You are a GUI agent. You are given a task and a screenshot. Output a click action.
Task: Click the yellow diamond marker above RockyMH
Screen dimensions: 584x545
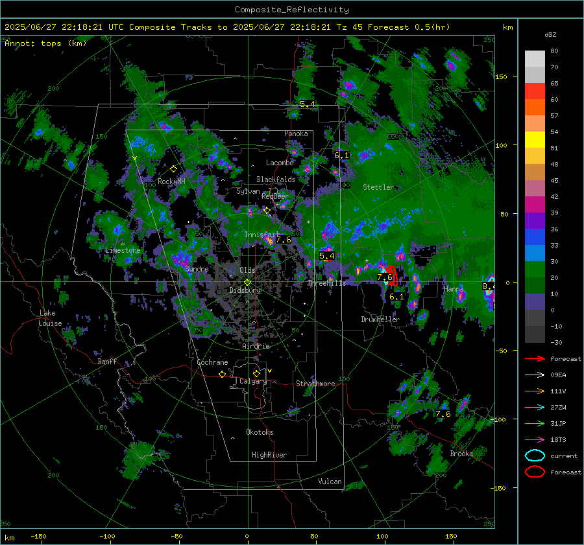[173, 169]
